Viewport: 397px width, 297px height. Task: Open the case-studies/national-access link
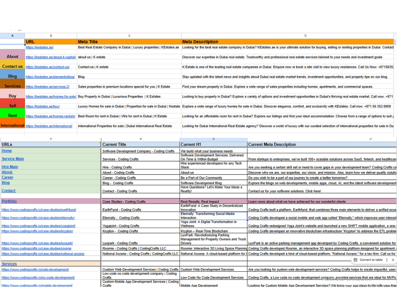pyautogui.click(x=43, y=254)
